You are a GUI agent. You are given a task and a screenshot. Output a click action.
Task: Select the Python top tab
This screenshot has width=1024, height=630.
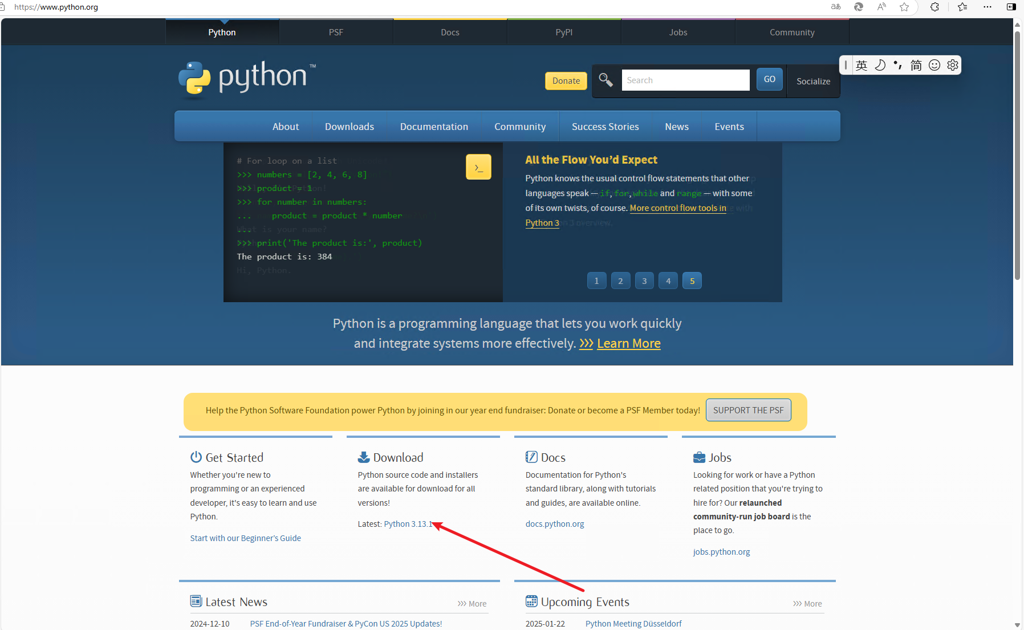tap(222, 32)
